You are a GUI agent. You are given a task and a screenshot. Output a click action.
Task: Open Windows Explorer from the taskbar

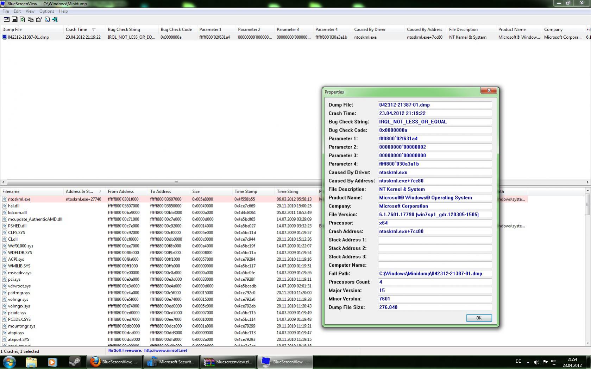(x=31, y=362)
